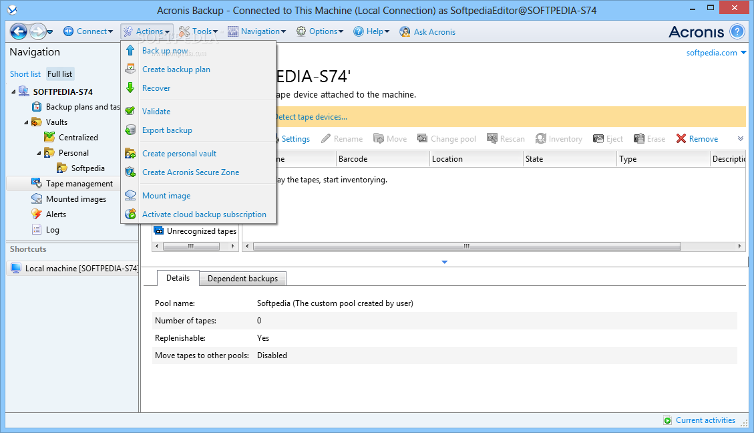The height and width of the screenshot is (433, 754).
Task: Switch navigation to Full list
Action: 59,74
